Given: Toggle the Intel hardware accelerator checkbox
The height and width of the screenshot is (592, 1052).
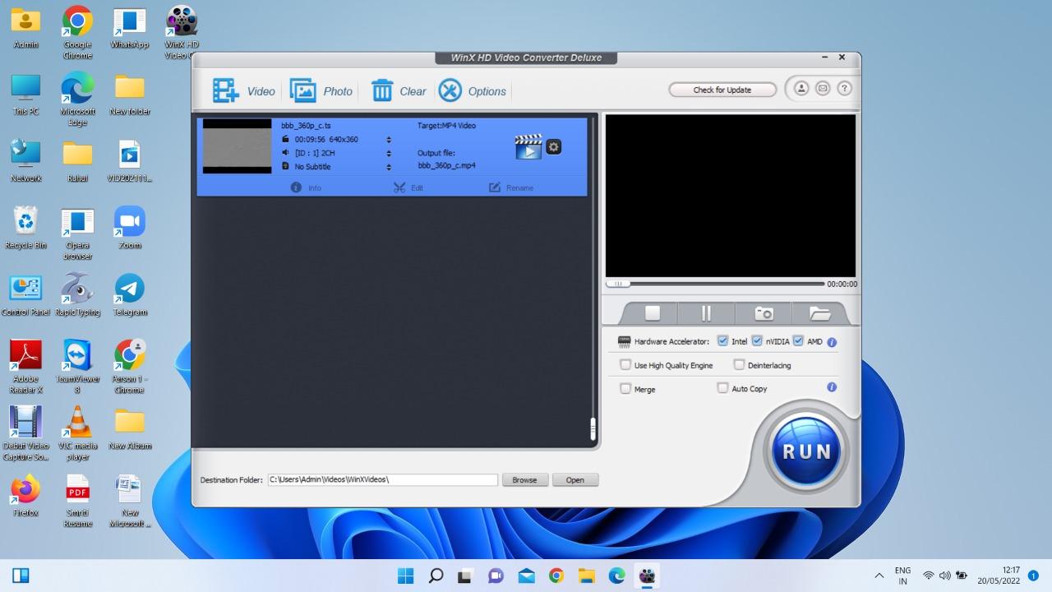Looking at the screenshot, I should coord(723,341).
